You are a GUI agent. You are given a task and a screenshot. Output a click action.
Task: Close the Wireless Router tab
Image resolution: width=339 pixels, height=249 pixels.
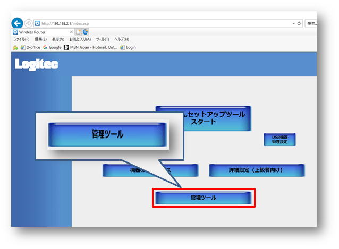click(71, 32)
